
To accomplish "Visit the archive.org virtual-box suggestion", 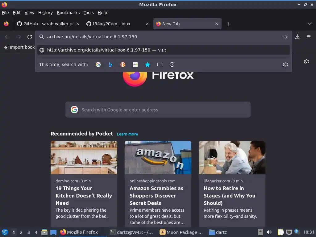I will pos(164,50).
